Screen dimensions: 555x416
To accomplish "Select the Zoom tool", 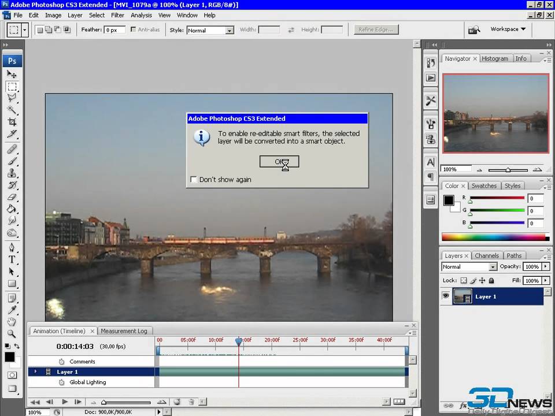I will [12, 333].
